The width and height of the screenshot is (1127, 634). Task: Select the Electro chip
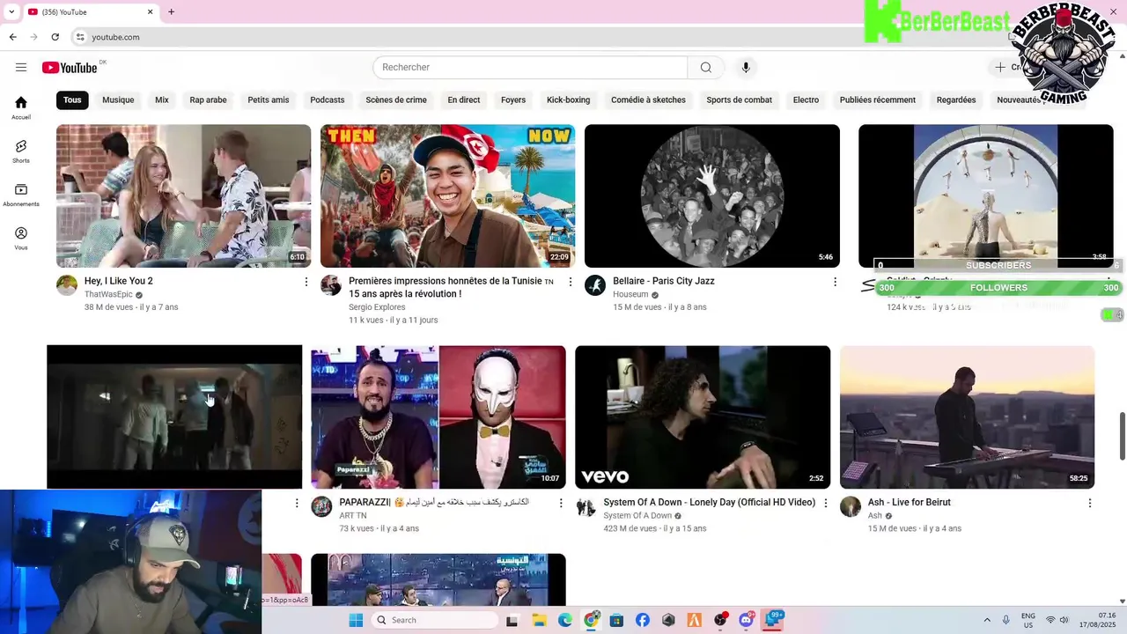(x=806, y=100)
